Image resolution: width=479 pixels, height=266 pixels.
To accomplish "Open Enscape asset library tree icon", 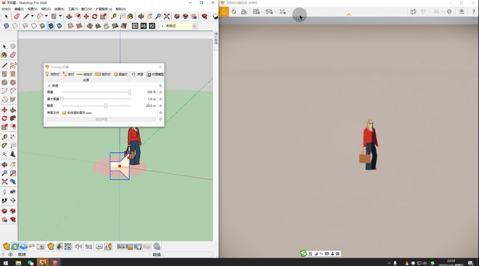I will 59,247.
